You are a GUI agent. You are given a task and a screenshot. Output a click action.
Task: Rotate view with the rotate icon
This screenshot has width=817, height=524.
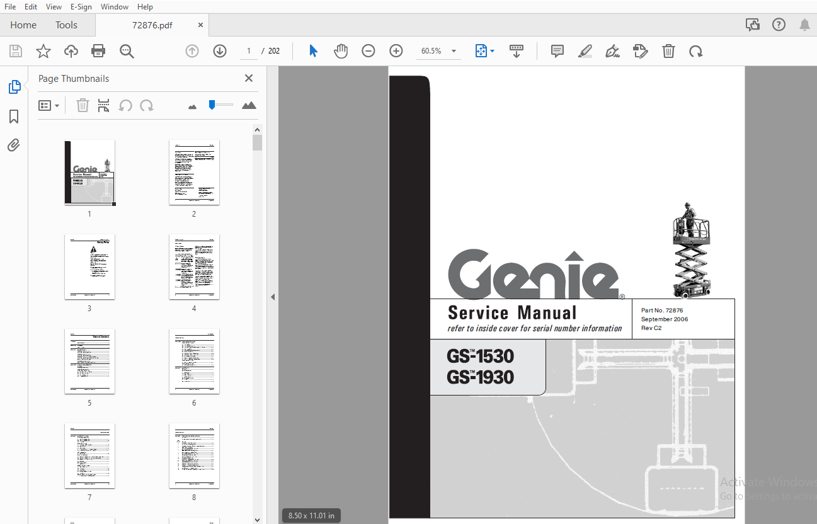coord(696,51)
